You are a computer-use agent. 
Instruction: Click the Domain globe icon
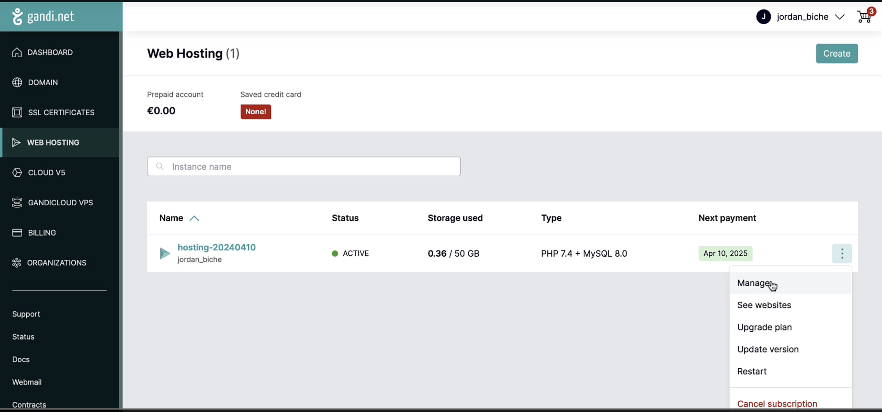(17, 82)
